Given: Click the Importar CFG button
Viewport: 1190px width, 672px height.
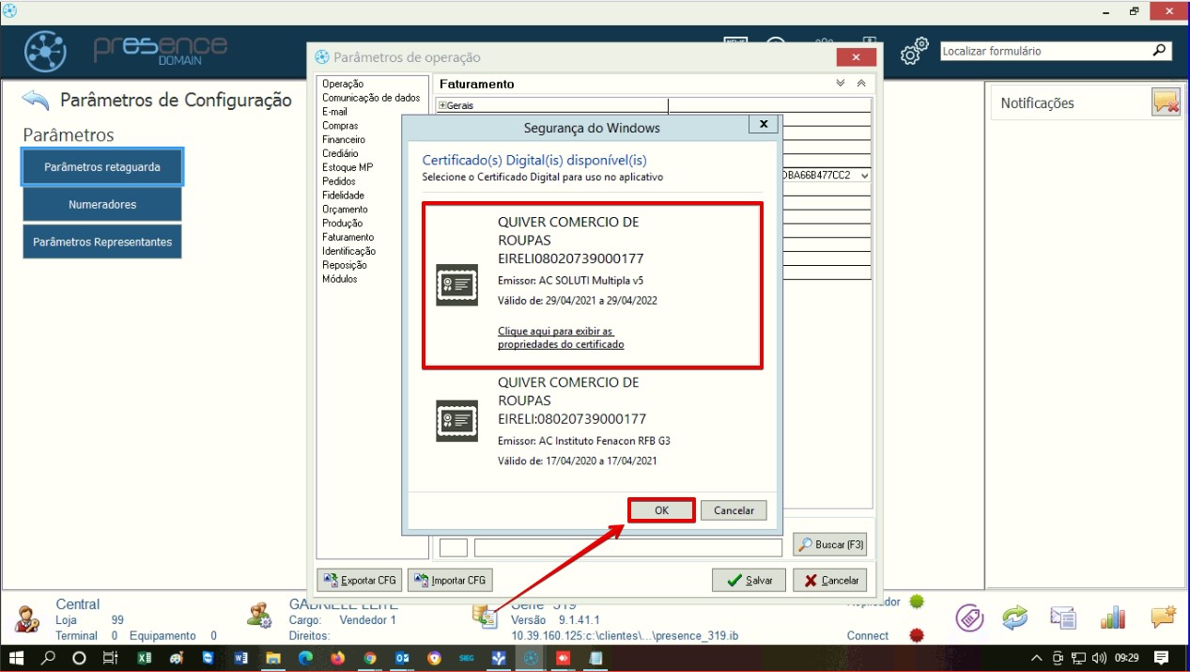Looking at the screenshot, I should [x=450, y=580].
